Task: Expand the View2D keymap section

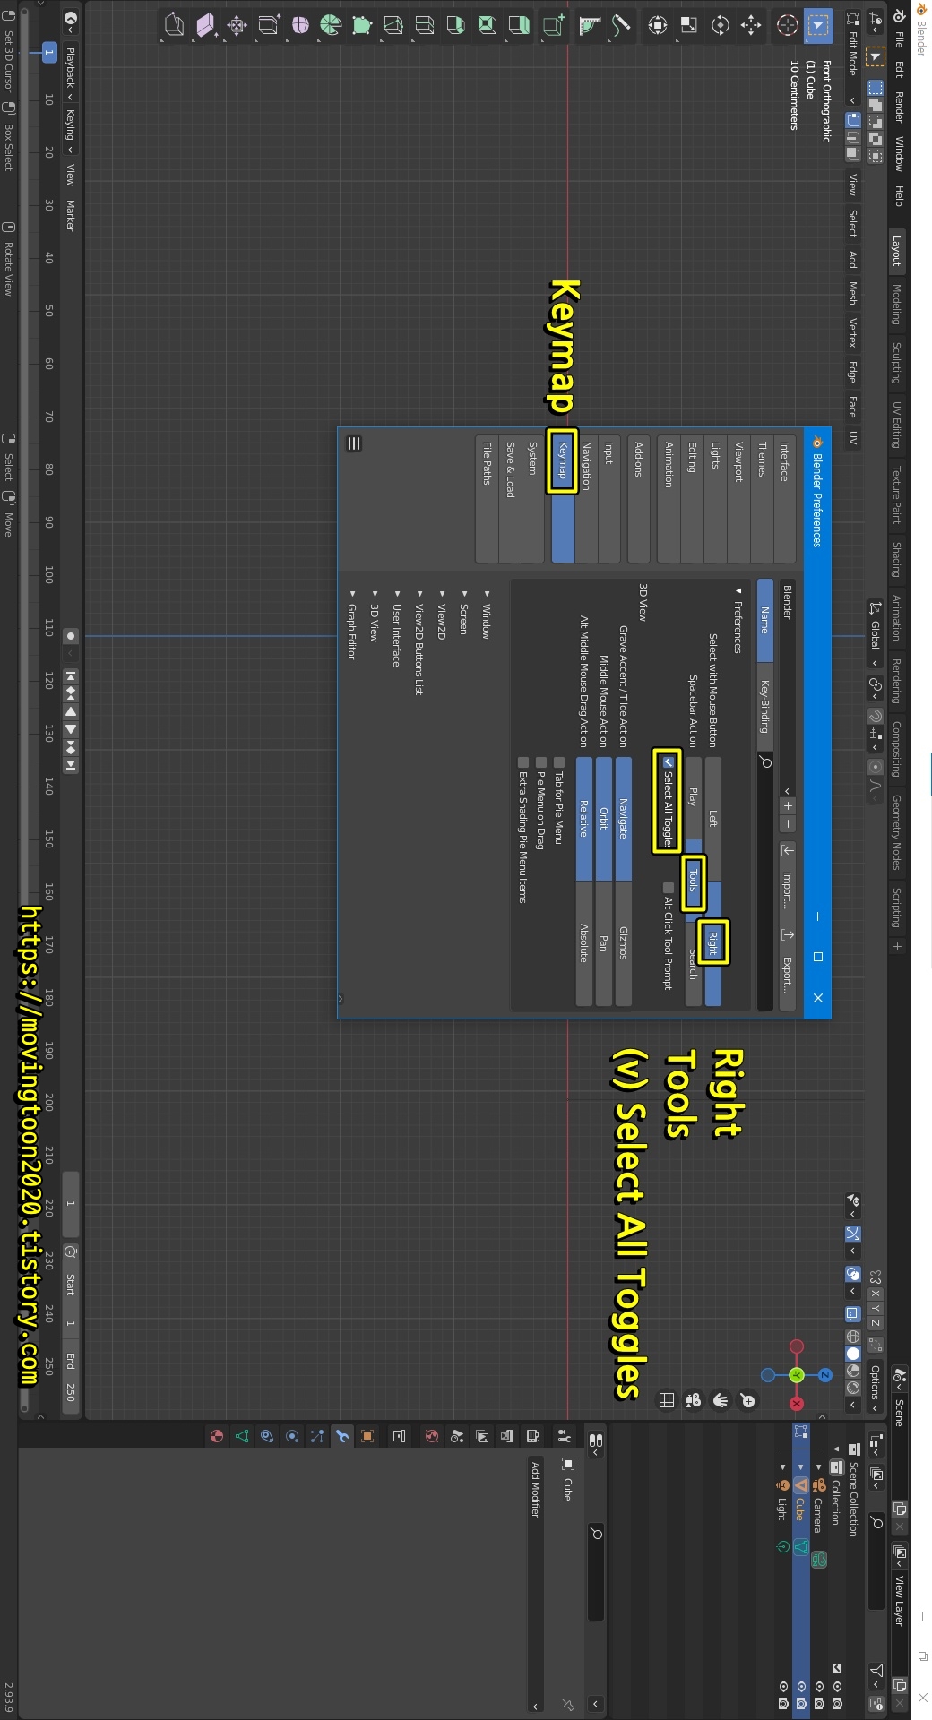Action: point(442,614)
